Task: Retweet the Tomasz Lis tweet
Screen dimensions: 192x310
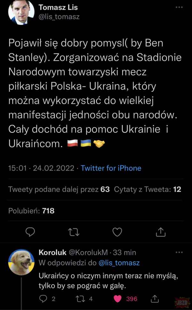Action: click(74, 232)
